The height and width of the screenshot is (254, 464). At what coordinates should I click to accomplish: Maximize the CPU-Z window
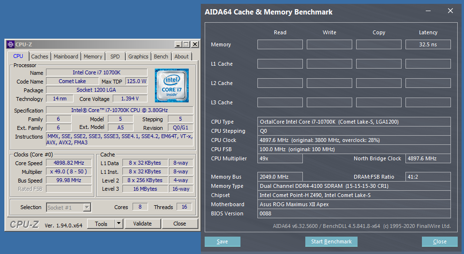coord(186,44)
